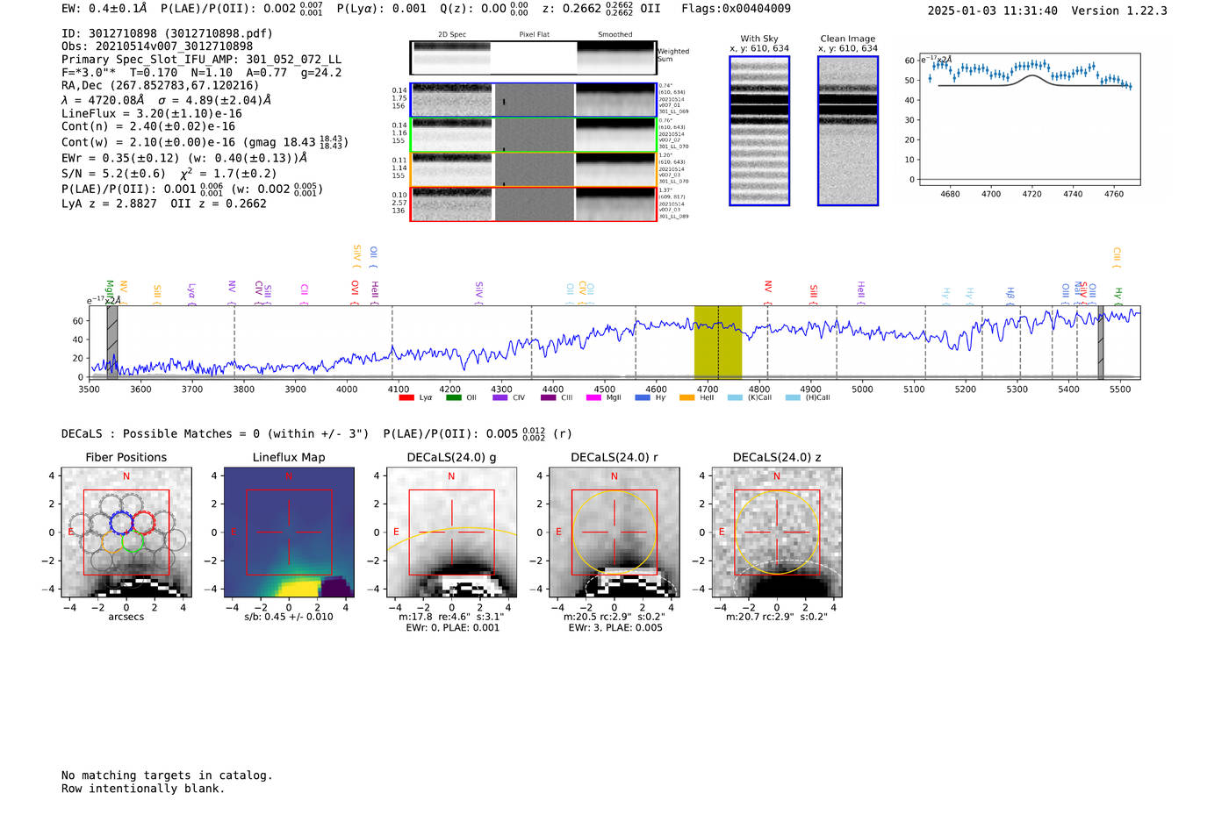Click the 'Obs: 20210514v007_3012710898' line
1229x836 pixels.
(x=157, y=46)
